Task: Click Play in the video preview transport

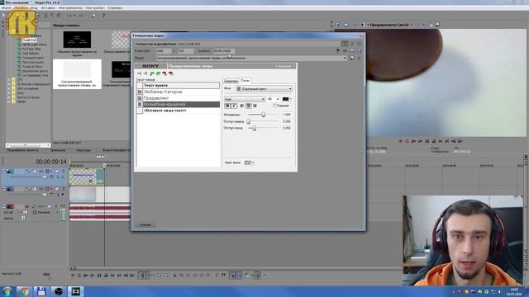Action: point(421,141)
